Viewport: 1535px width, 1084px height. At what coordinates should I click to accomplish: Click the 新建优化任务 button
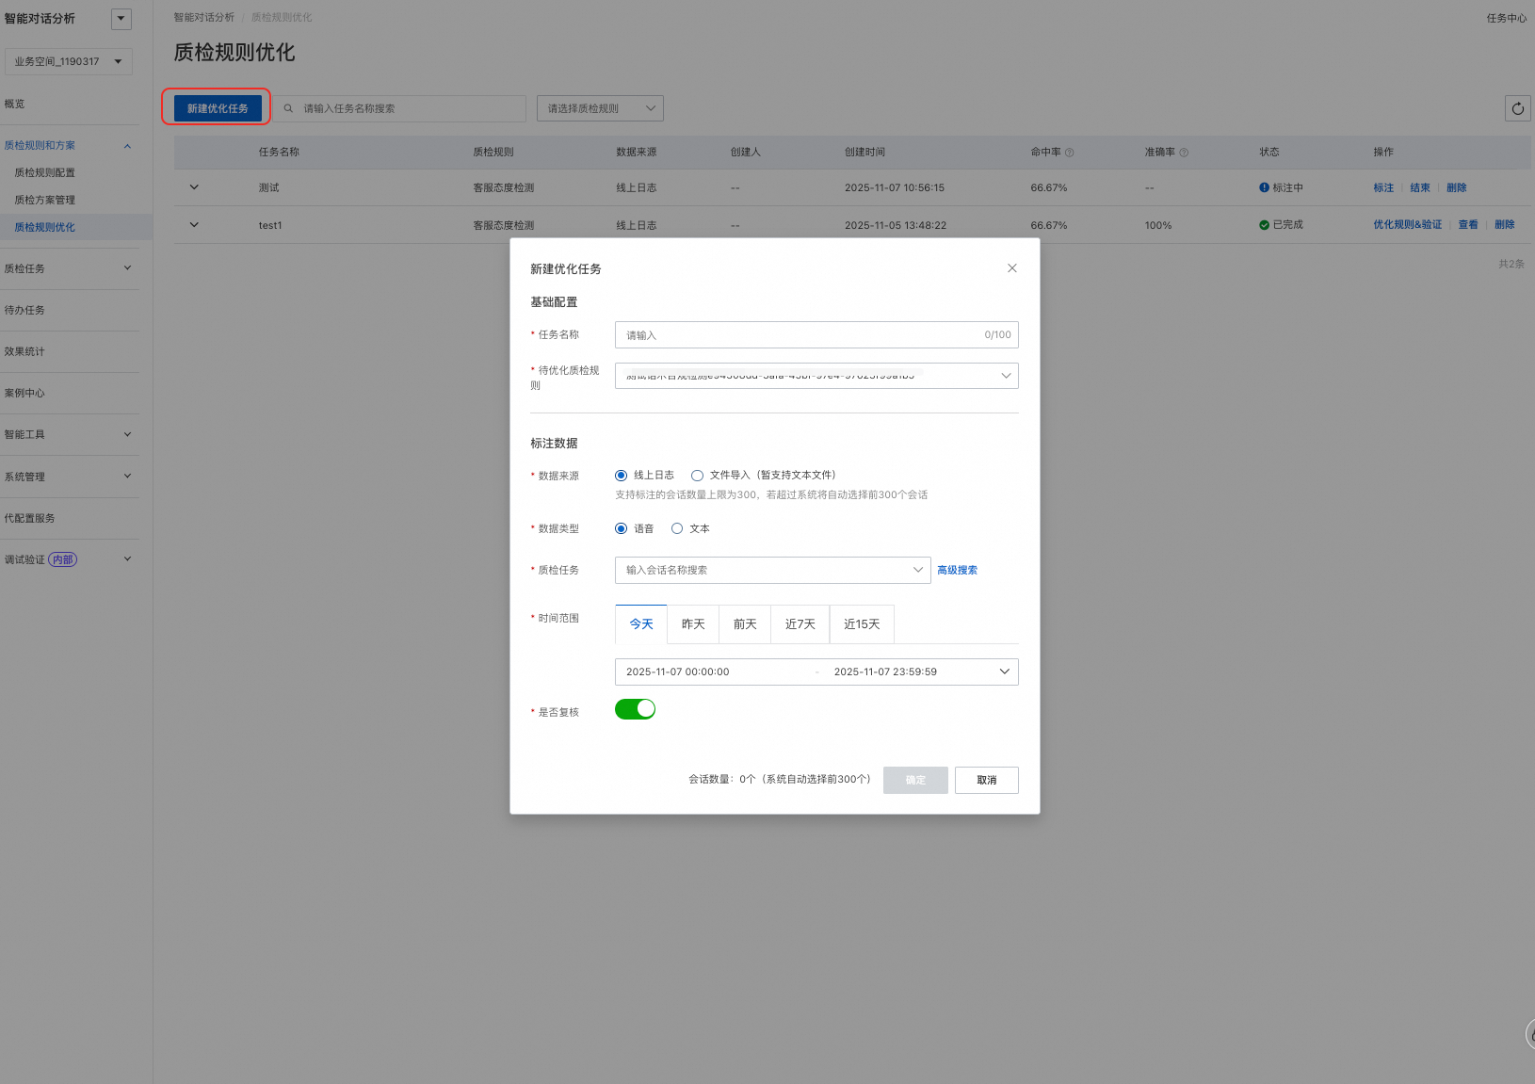pyautogui.click(x=218, y=108)
